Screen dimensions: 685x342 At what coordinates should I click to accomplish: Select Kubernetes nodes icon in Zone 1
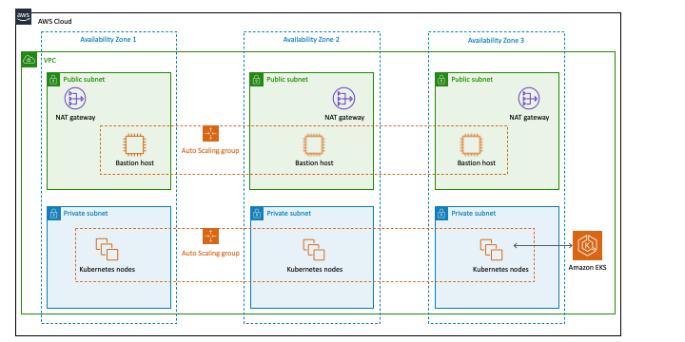coord(107,249)
